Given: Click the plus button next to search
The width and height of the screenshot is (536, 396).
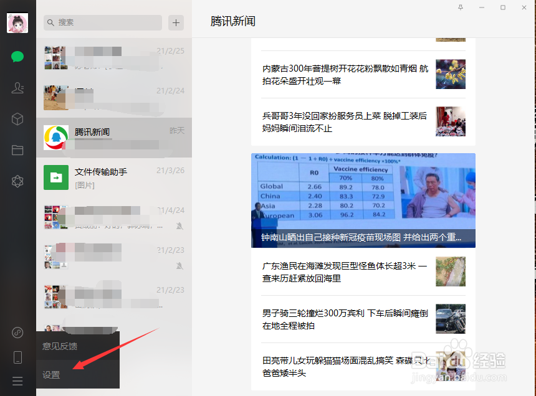Looking at the screenshot, I should (x=176, y=22).
